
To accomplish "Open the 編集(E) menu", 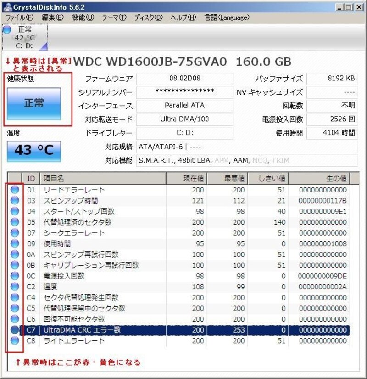I will (52, 17).
